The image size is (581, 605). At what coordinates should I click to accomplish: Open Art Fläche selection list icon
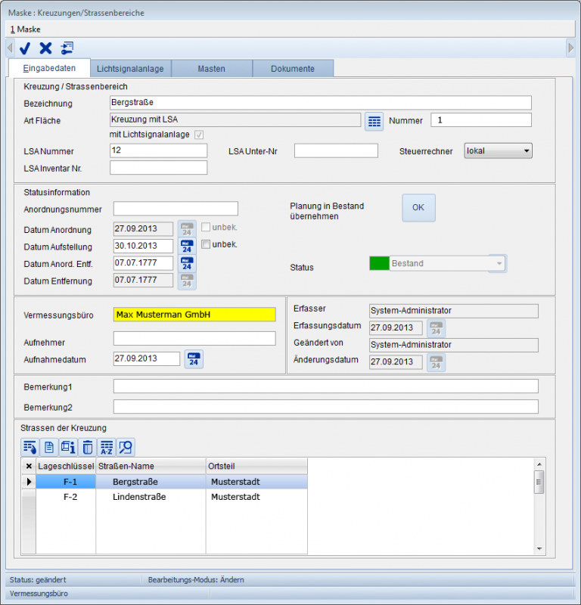pyautogui.click(x=374, y=122)
